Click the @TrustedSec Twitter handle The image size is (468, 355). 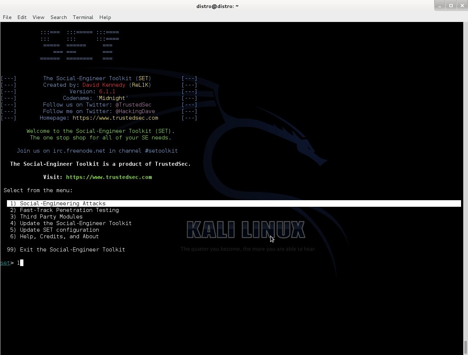[133, 105]
